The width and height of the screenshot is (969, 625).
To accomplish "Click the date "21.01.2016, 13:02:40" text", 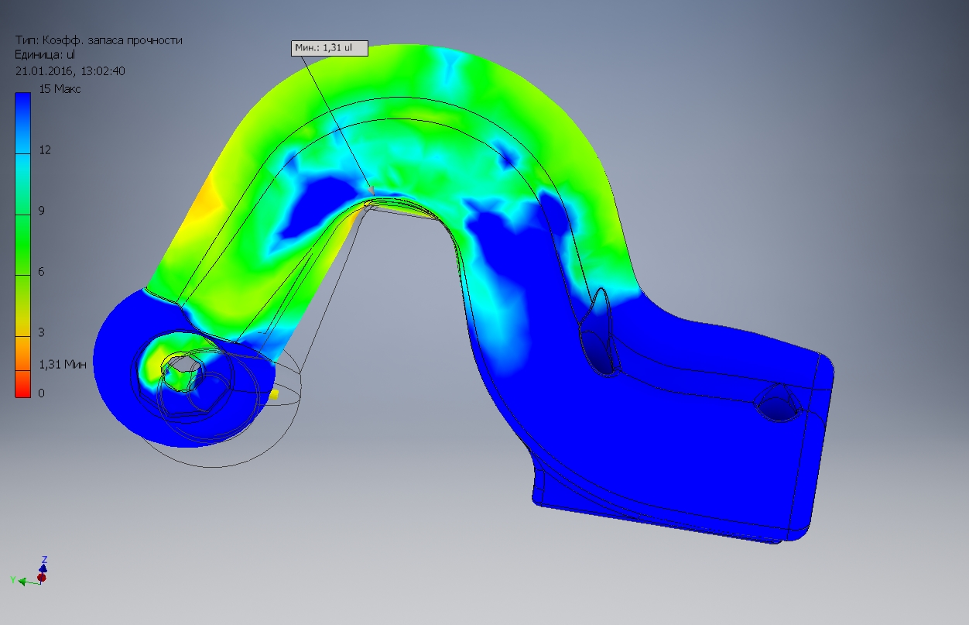I will pyautogui.click(x=70, y=70).
